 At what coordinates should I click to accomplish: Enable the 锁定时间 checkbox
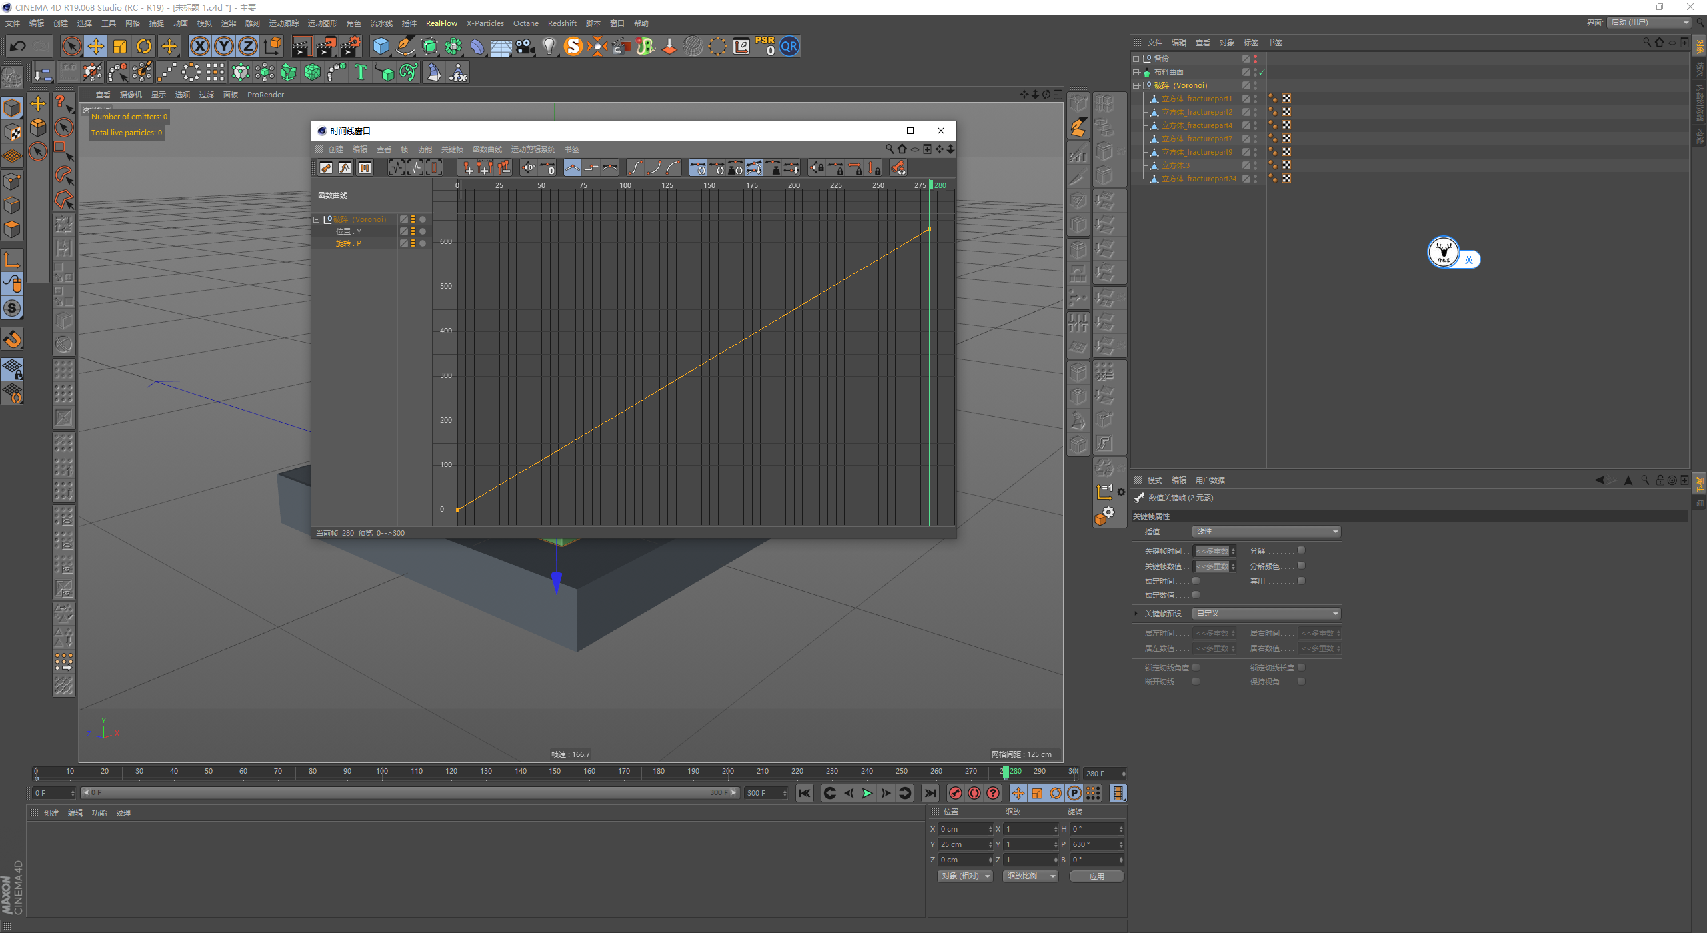point(1196,580)
